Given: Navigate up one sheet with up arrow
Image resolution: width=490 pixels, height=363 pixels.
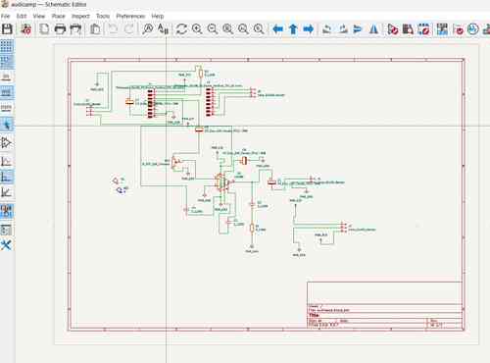Looking at the screenshot, I should coord(293,29).
